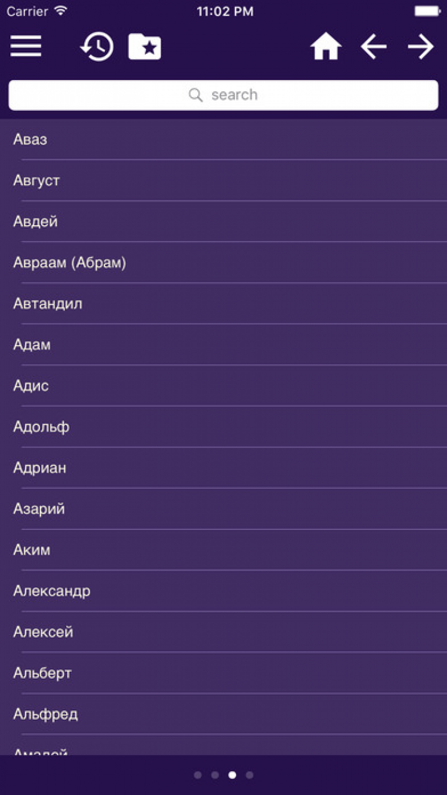Switch to the first page dot

tap(198, 775)
